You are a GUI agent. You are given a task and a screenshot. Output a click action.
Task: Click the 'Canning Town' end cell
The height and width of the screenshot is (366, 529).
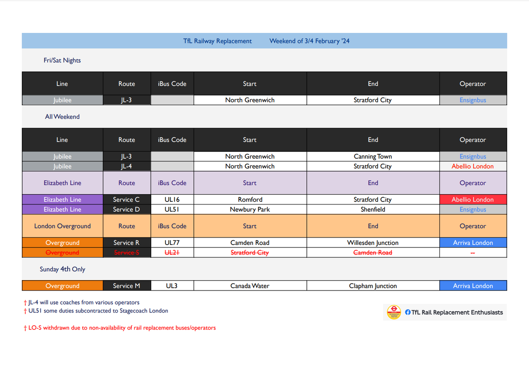pyautogui.click(x=373, y=156)
